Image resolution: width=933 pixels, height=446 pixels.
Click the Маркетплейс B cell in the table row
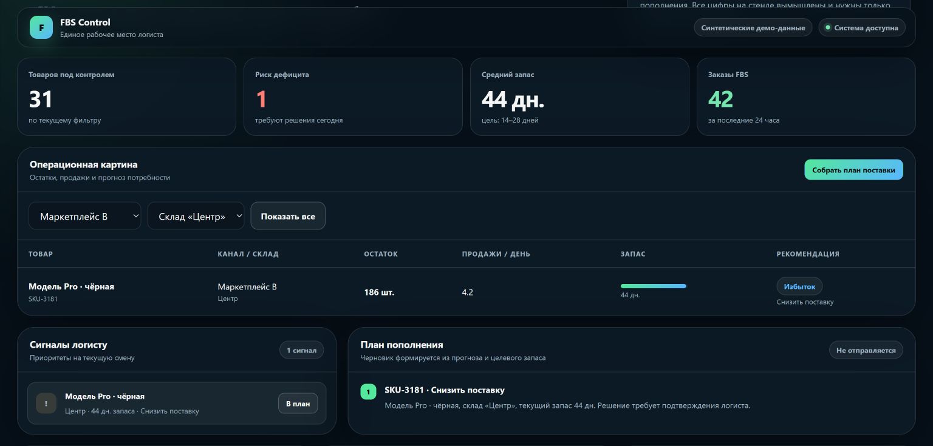pyautogui.click(x=247, y=286)
